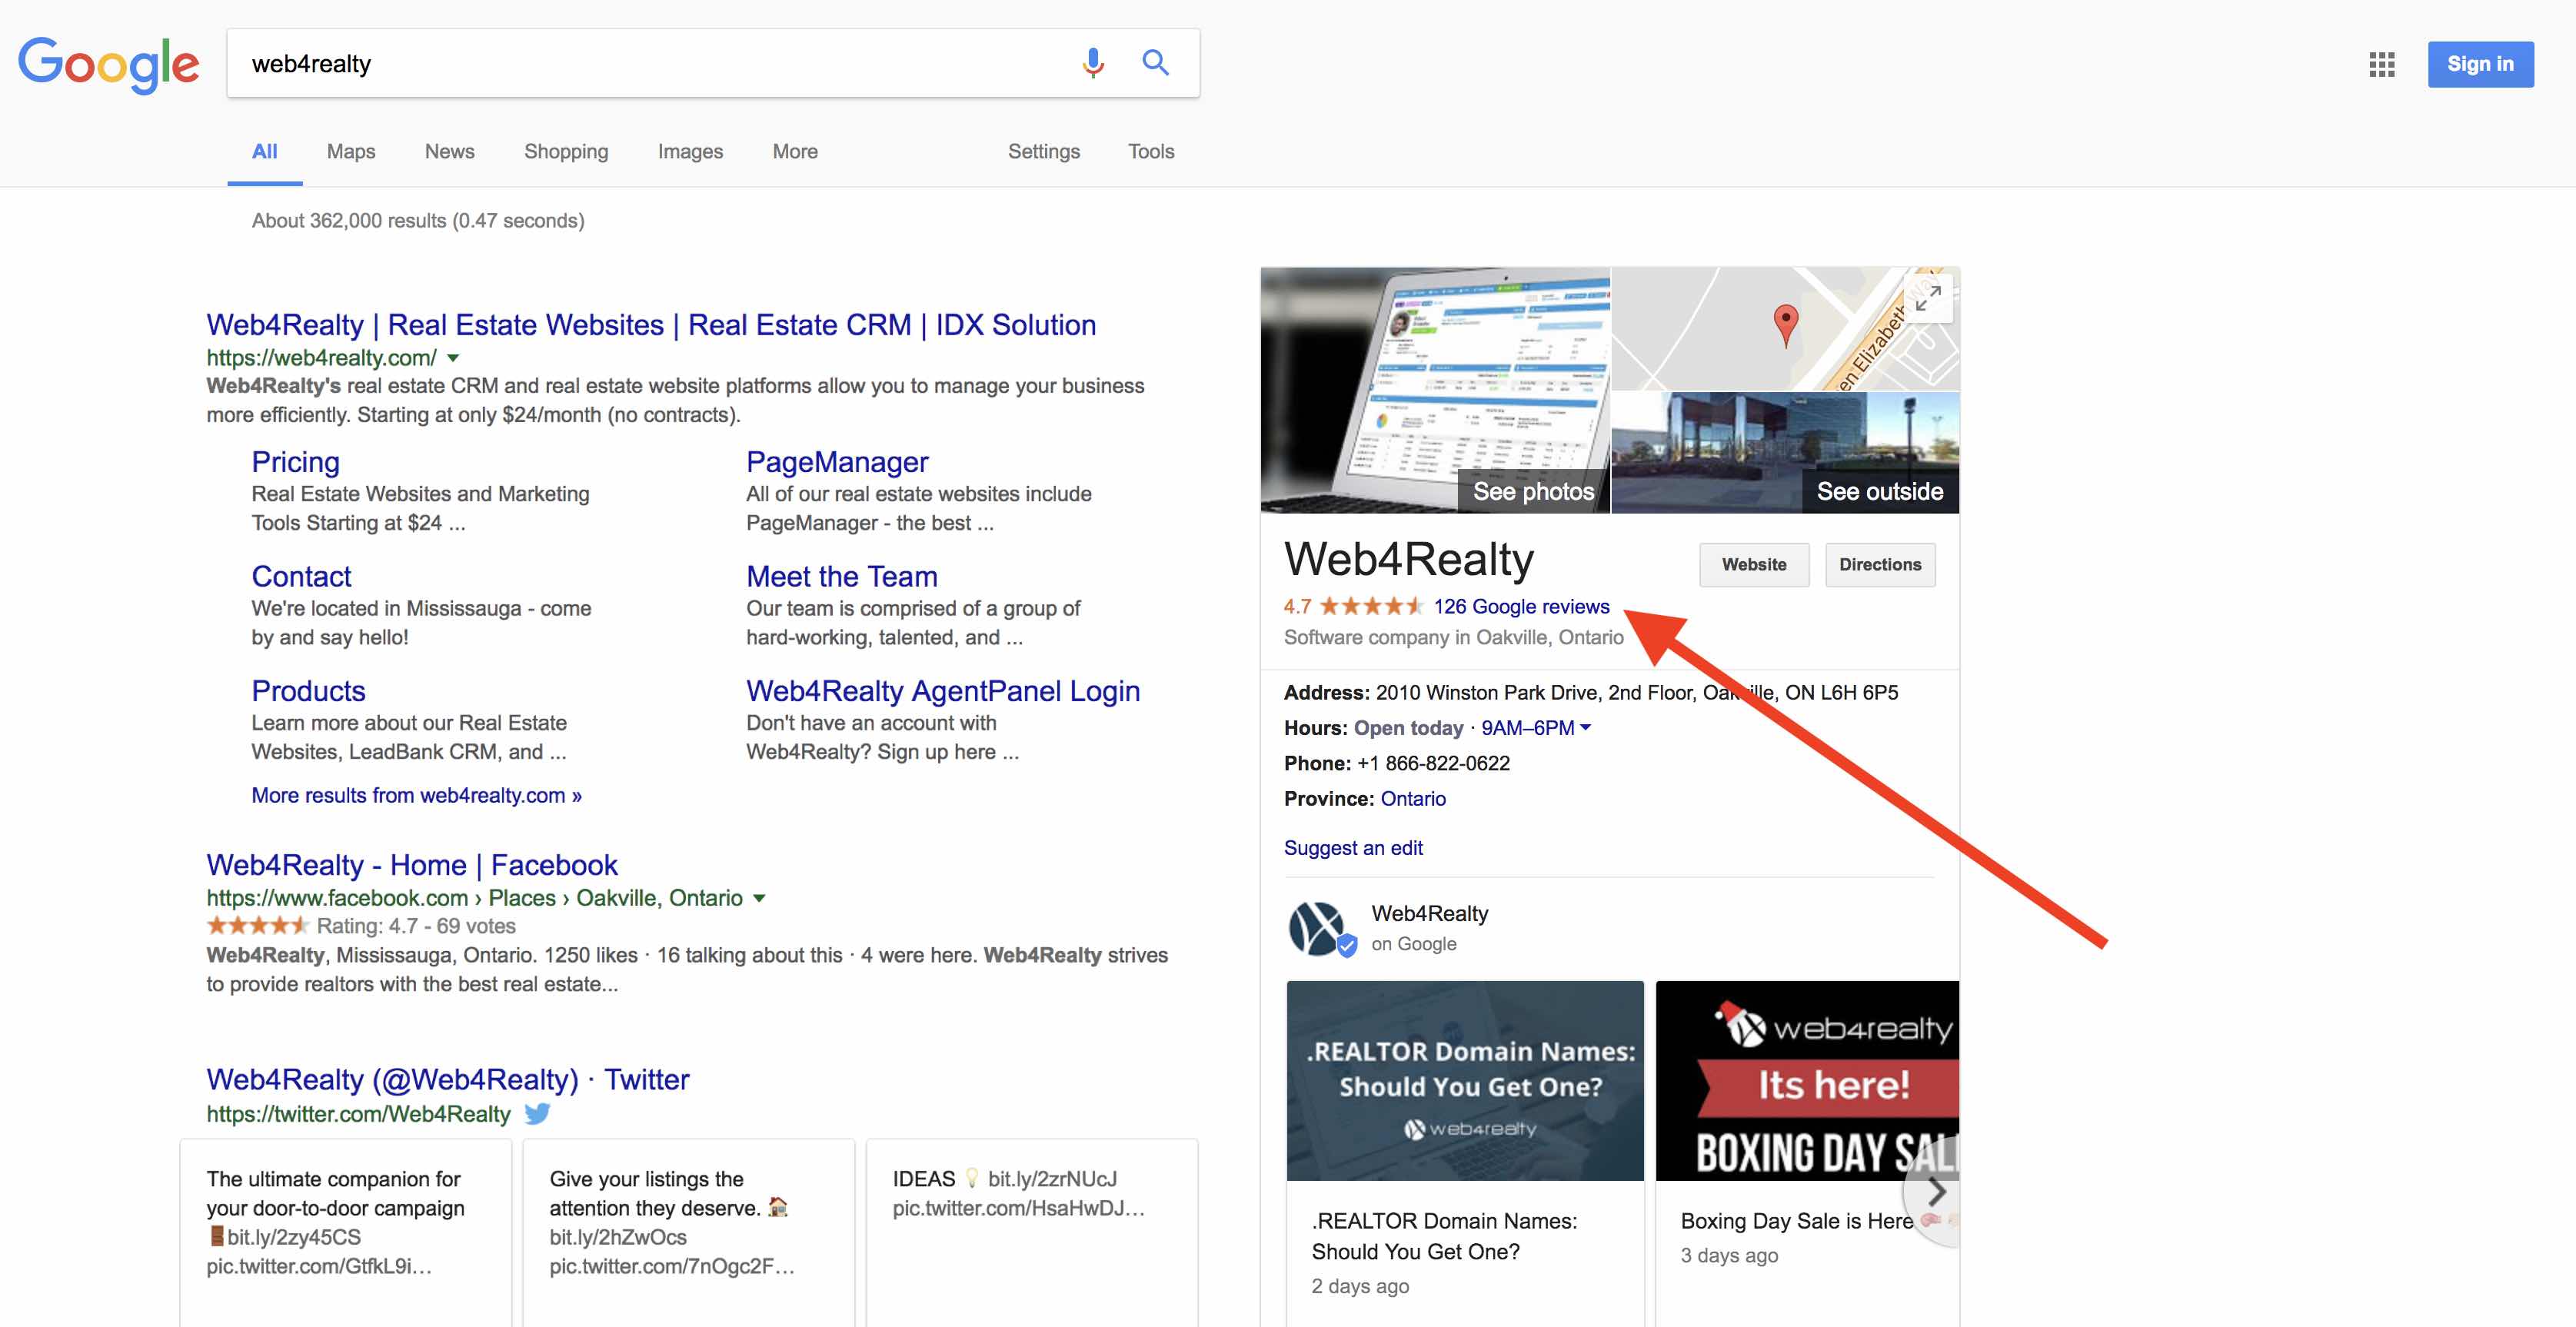Image resolution: width=2576 pixels, height=1327 pixels.
Task: Select the Maps search tab
Action: pos(351,151)
